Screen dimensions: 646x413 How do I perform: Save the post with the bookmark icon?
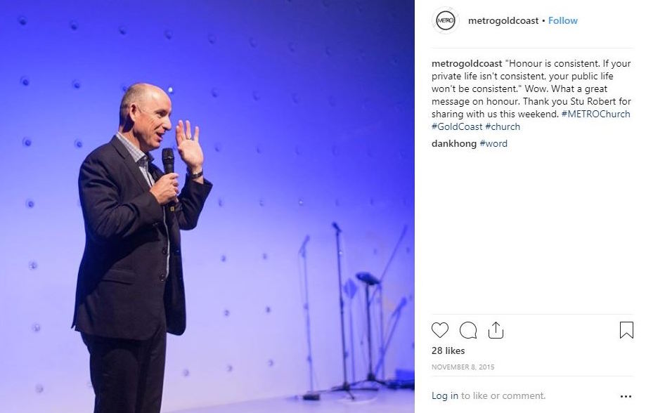click(x=626, y=330)
